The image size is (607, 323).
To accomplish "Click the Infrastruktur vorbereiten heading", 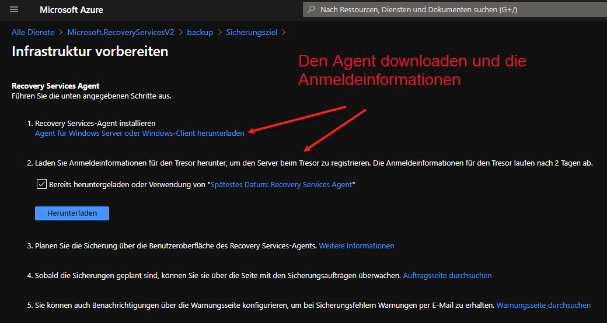I will (x=90, y=51).
